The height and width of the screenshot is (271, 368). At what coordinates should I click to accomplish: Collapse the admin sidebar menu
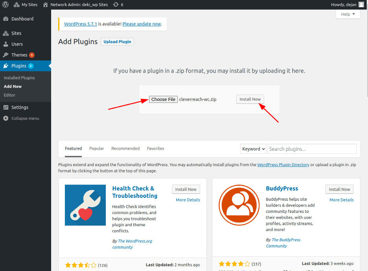click(x=25, y=118)
